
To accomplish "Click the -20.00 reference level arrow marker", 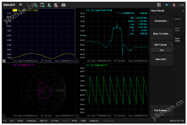I will coord(85,36).
